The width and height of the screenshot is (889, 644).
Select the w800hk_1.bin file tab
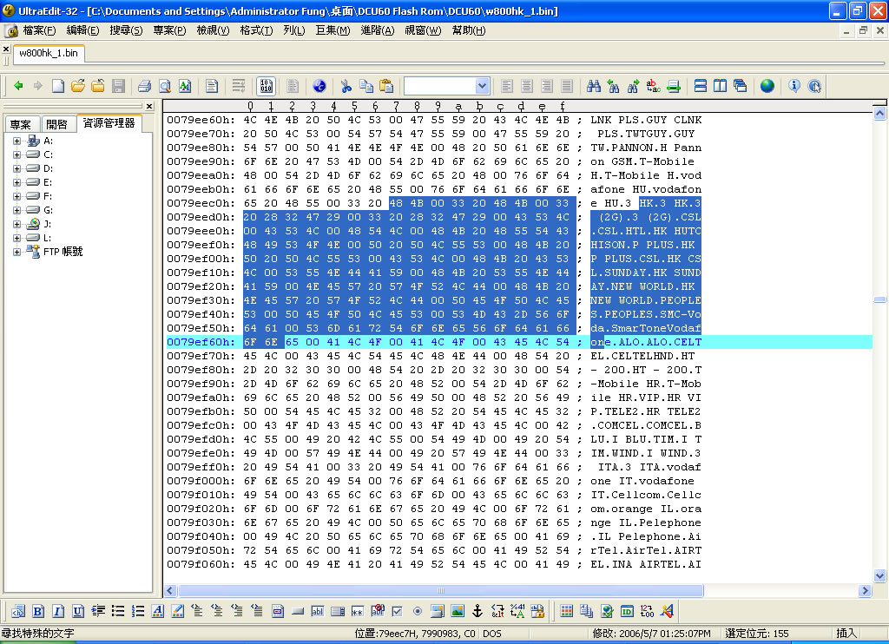point(48,53)
